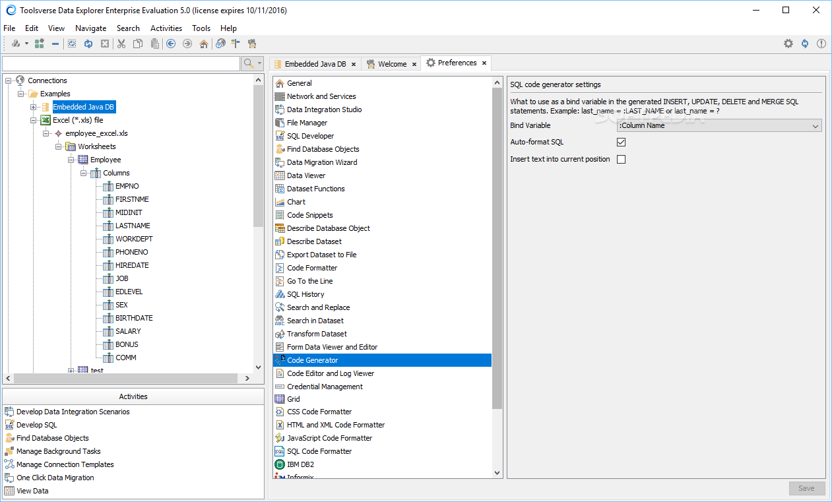Open settings via gear icon at top right
832x502 pixels.
[x=788, y=44]
